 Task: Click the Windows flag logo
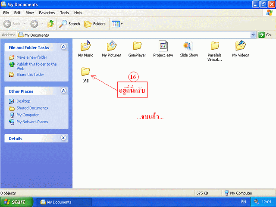coord(270,13)
